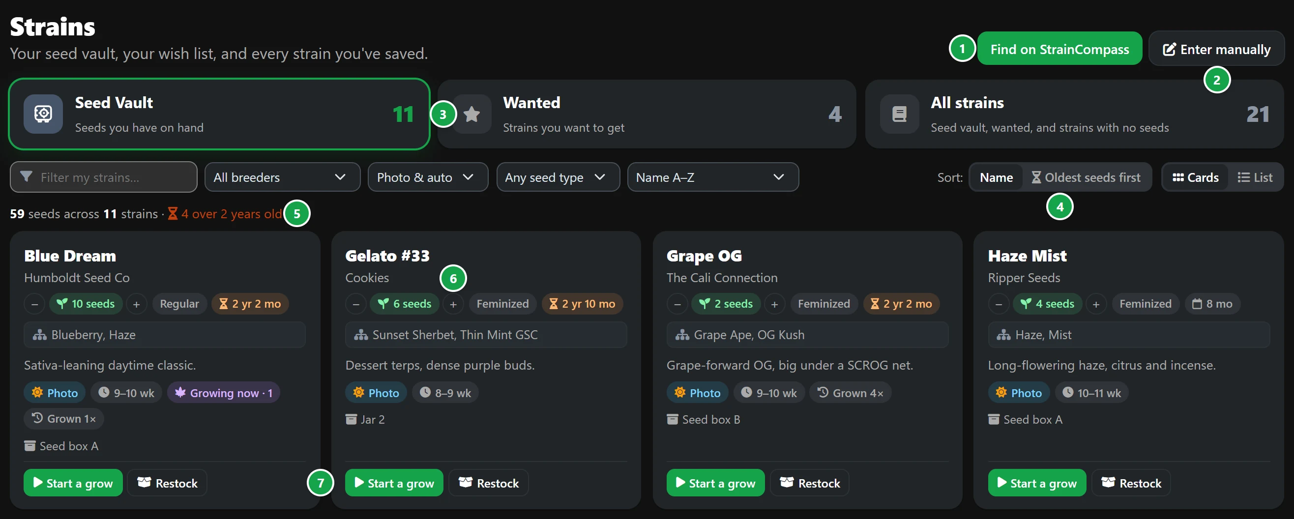Remove a seed from Grape OG

pyautogui.click(x=677, y=304)
